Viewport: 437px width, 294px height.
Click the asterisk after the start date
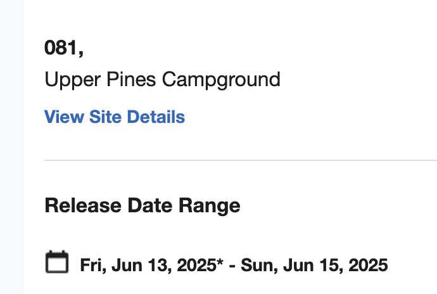pyautogui.click(x=220, y=262)
